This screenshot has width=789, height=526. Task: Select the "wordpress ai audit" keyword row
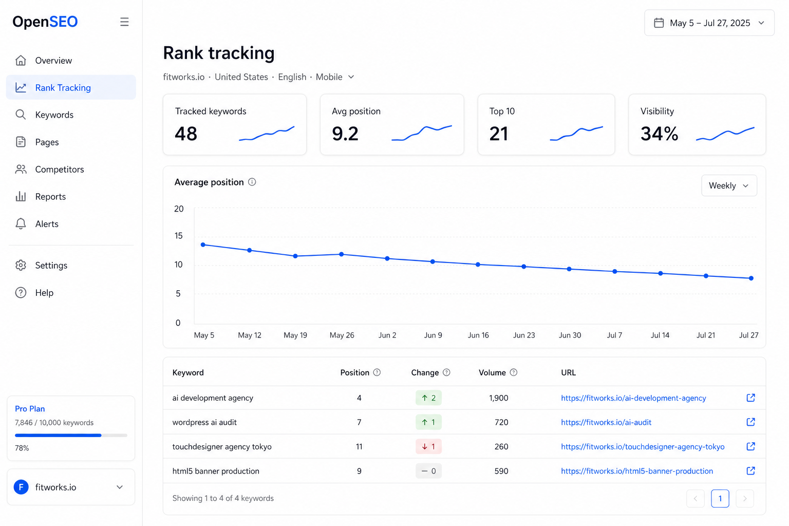coord(464,422)
